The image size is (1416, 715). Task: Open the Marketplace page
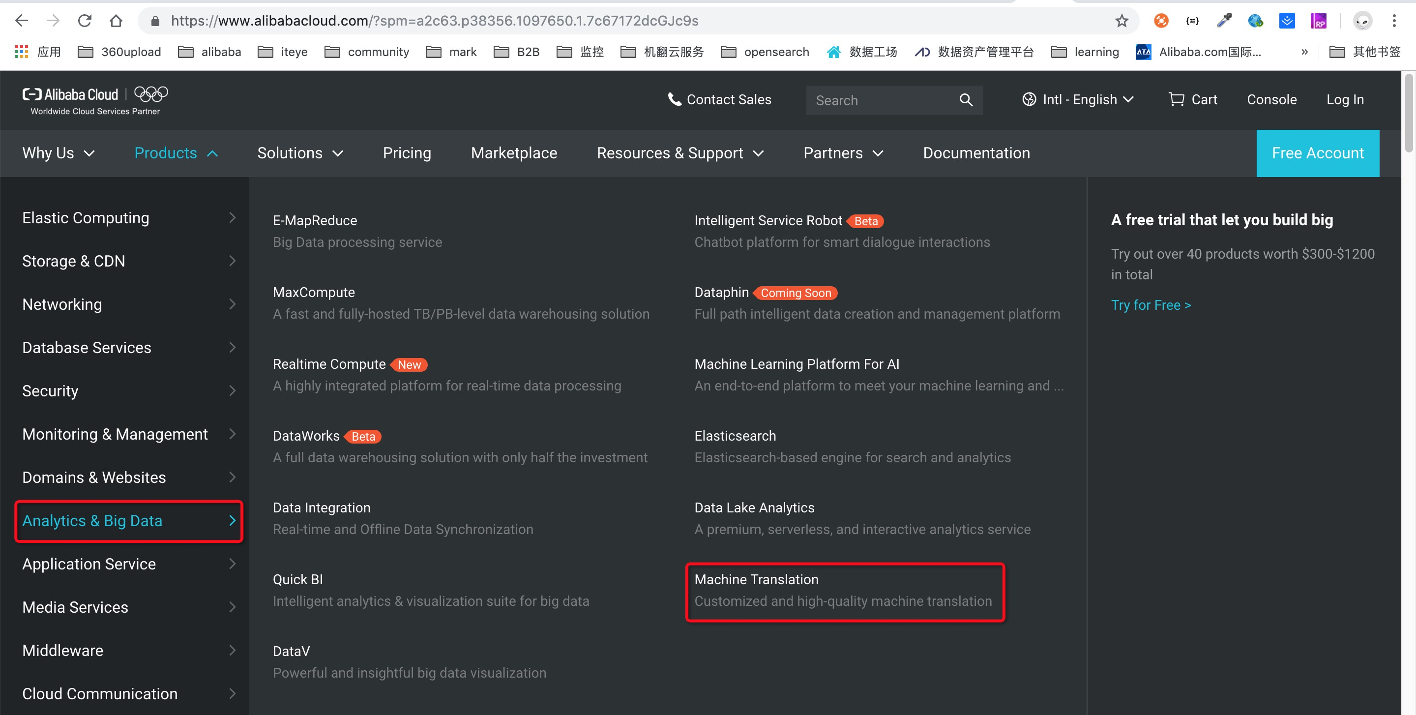(514, 153)
